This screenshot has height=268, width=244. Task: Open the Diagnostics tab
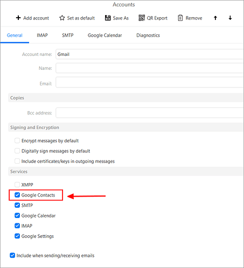coord(148,35)
